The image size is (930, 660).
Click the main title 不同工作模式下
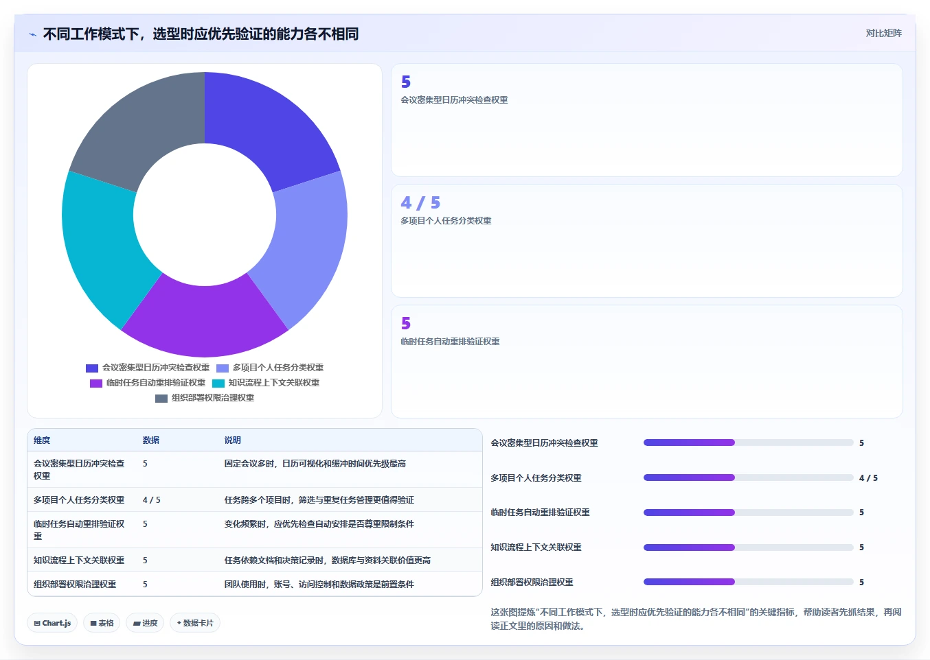(201, 34)
